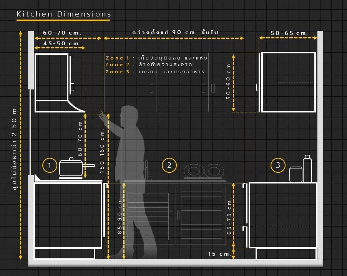Select the human silhouette figure
This screenshot has height=276, width=347.
point(130,181)
